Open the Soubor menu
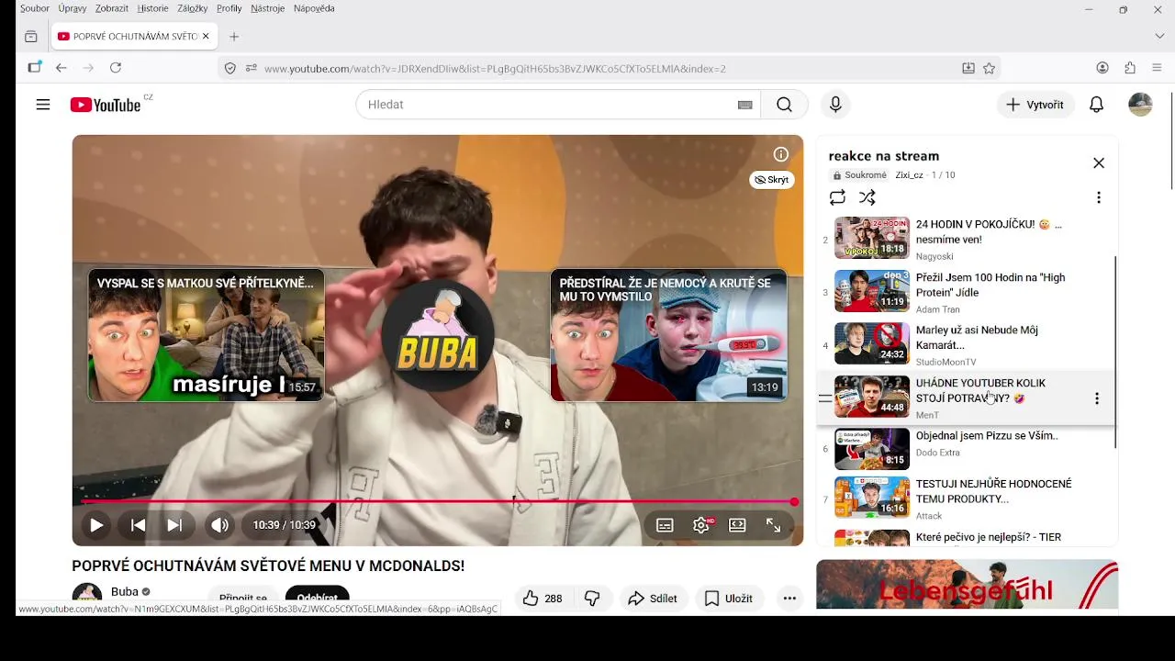This screenshot has width=1175, height=661. (x=35, y=8)
